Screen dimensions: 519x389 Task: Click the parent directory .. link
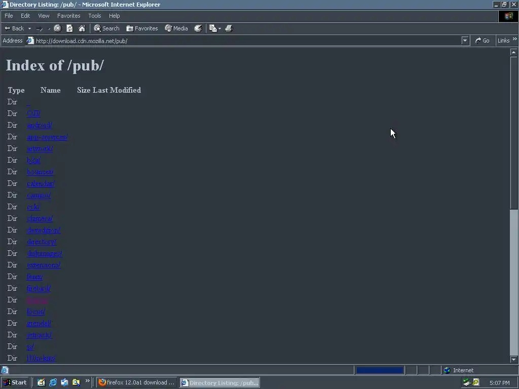point(28,102)
